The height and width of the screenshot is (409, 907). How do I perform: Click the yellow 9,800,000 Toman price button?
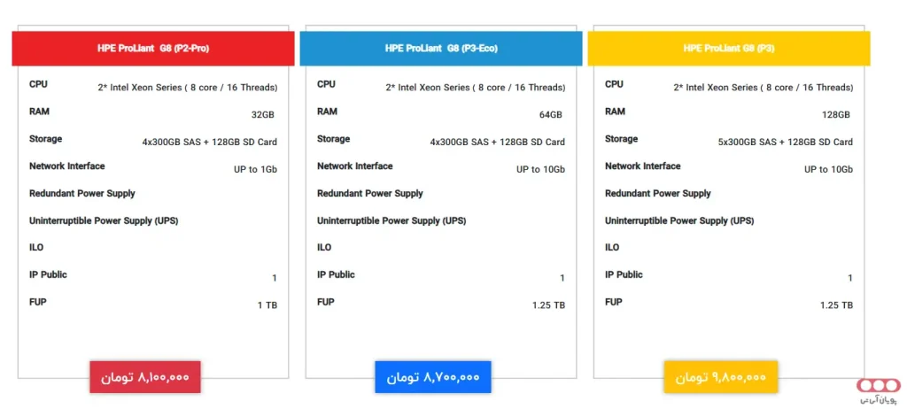[x=721, y=377]
